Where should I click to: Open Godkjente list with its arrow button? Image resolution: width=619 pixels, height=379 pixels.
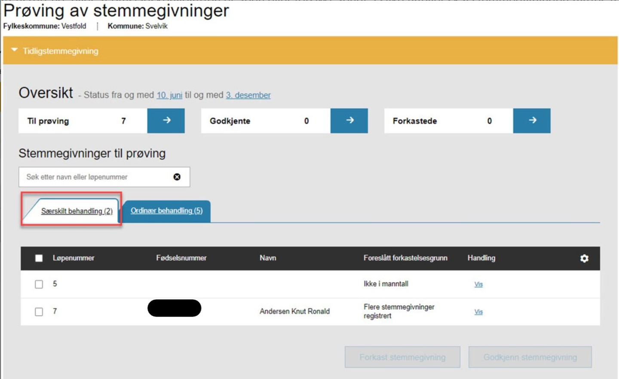349,121
